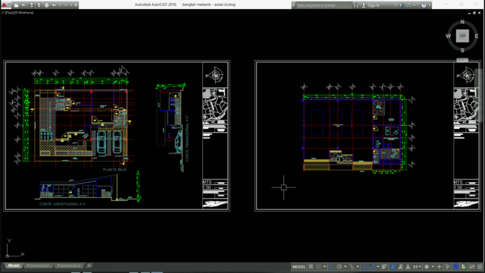Click the Undo arrow icon
The image size is (485, 273).
[x=54, y=5]
